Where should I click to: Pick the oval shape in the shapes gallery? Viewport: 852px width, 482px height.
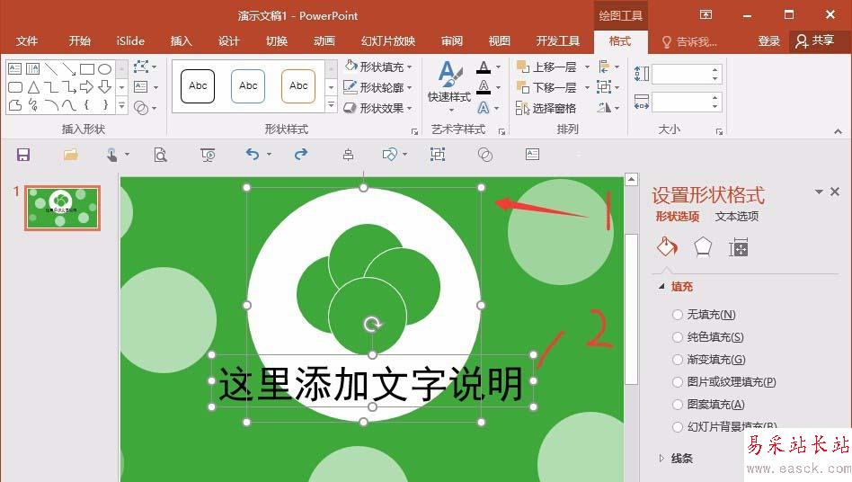[105, 69]
